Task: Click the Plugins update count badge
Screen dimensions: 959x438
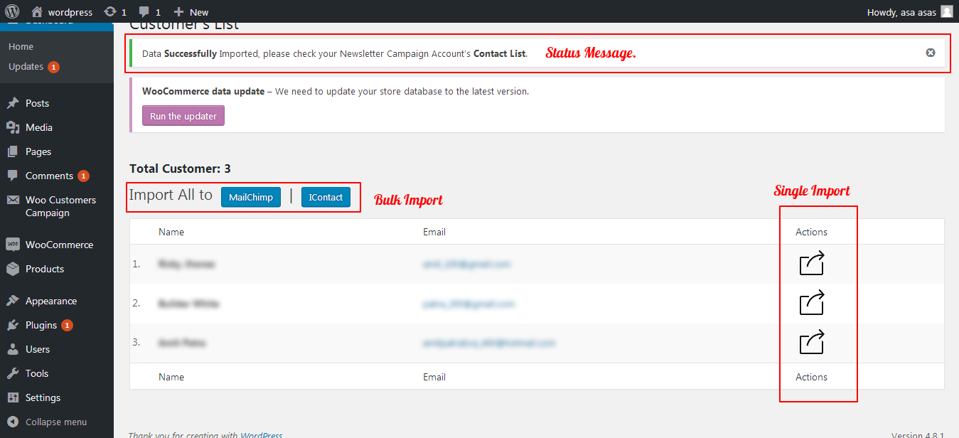Action: point(67,325)
